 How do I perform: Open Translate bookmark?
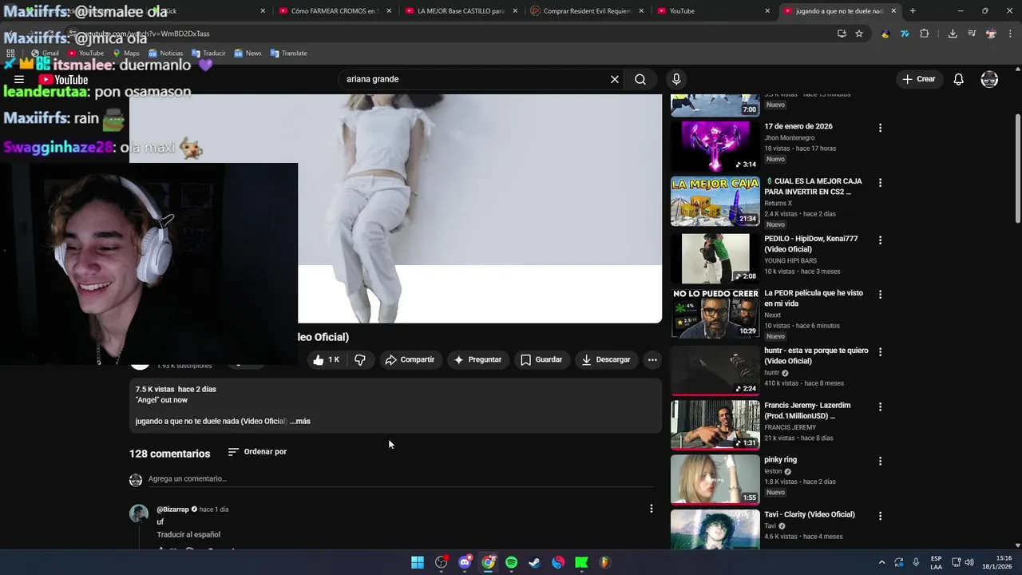pos(288,53)
